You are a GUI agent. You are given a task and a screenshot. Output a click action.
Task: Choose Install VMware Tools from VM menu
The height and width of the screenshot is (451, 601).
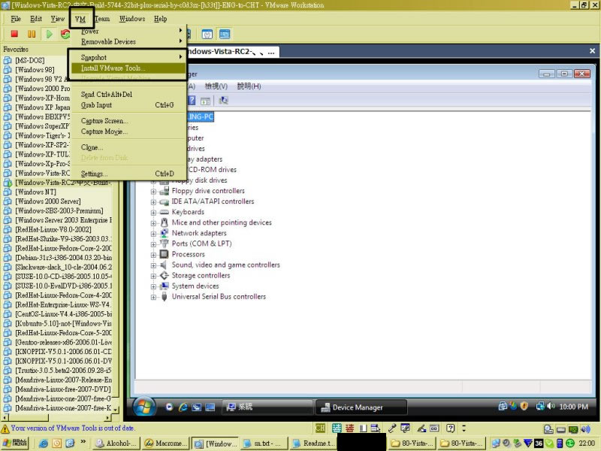(128, 68)
